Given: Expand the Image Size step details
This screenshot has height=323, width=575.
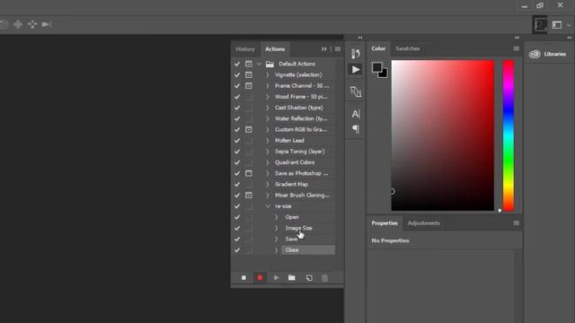Looking at the screenshot, I should tap(277, 228).
